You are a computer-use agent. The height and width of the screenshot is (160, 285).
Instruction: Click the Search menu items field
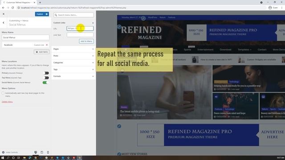(73, 15)
